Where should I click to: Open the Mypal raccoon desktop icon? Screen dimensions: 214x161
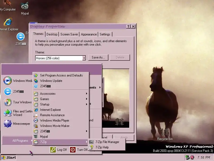pyautogui.click(x=25, y=6)
